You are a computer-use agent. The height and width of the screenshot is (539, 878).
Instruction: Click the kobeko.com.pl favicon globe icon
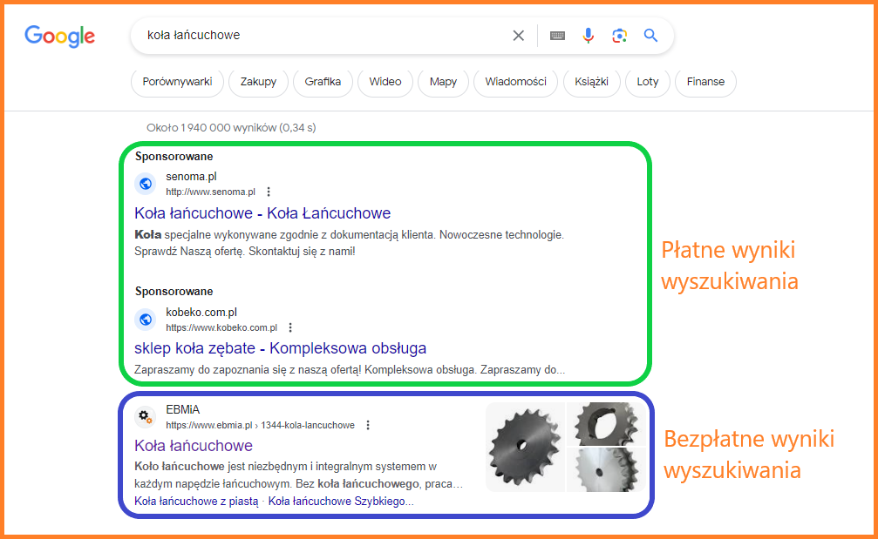(x=145, y=319)
